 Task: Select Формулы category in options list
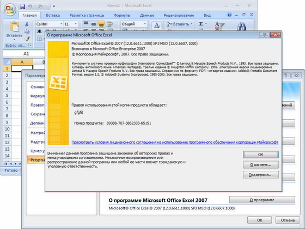tap(38, 96)
